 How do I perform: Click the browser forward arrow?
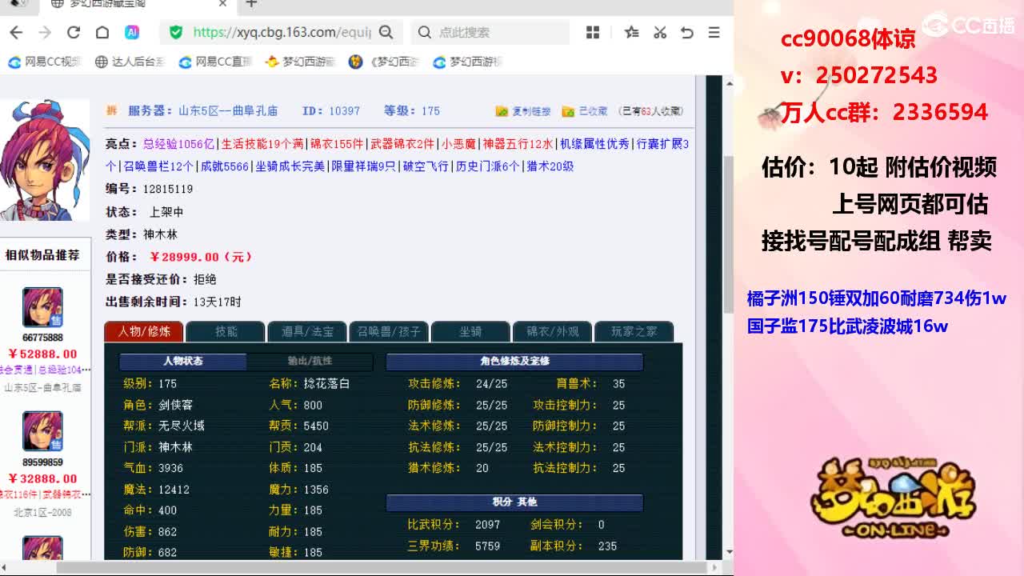(x=45, y=32)
